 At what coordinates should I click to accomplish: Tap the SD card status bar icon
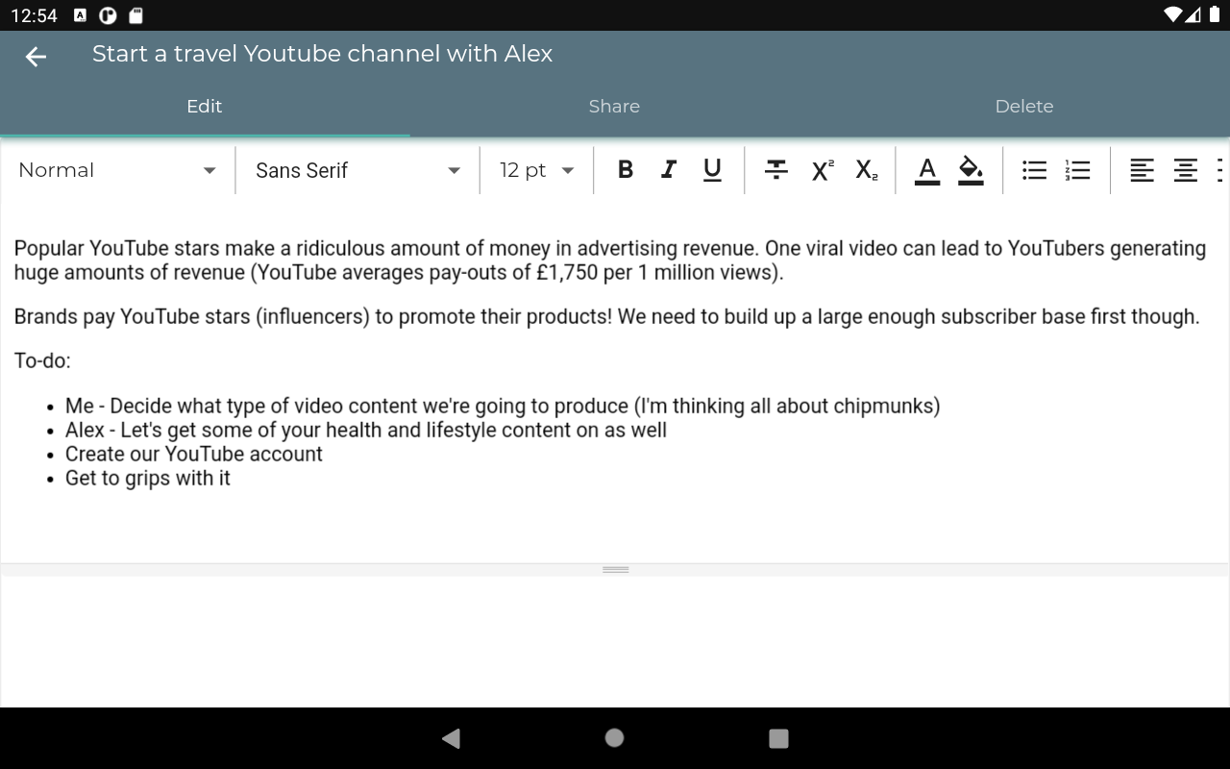coord(136,15)
